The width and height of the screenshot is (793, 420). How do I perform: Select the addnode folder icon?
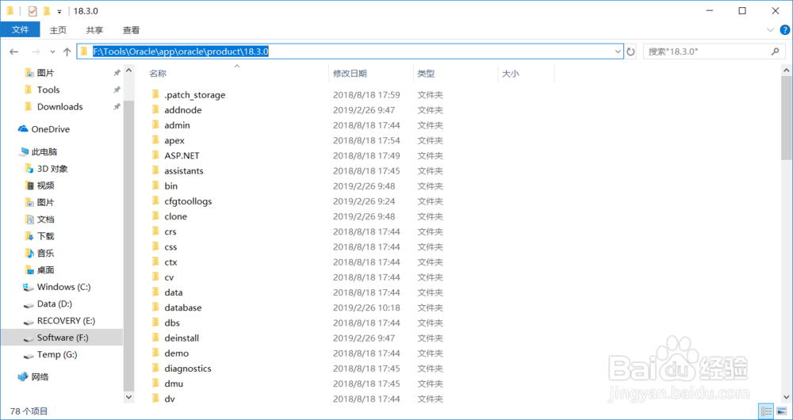155,109
